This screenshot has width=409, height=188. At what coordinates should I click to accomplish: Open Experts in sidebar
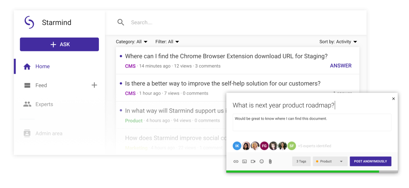(x=44, y=104)
